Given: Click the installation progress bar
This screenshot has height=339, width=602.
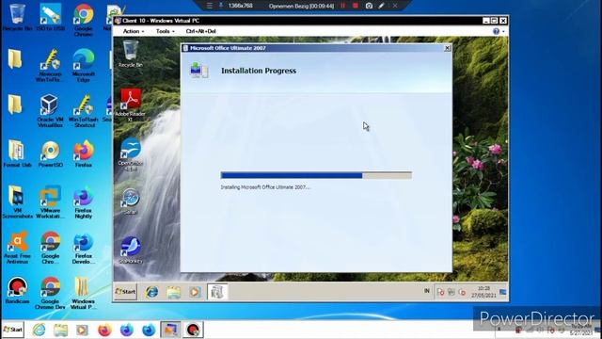Looking at the screenshot, I should (316, 176).
